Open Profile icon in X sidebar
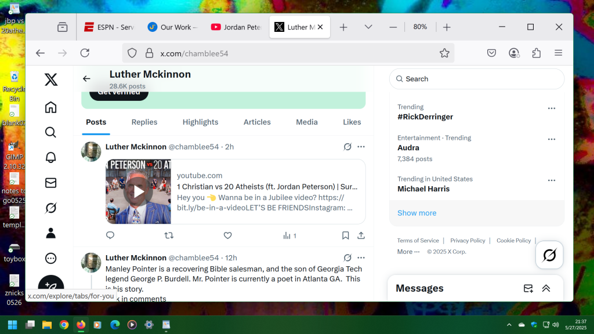 coord(51,233)
